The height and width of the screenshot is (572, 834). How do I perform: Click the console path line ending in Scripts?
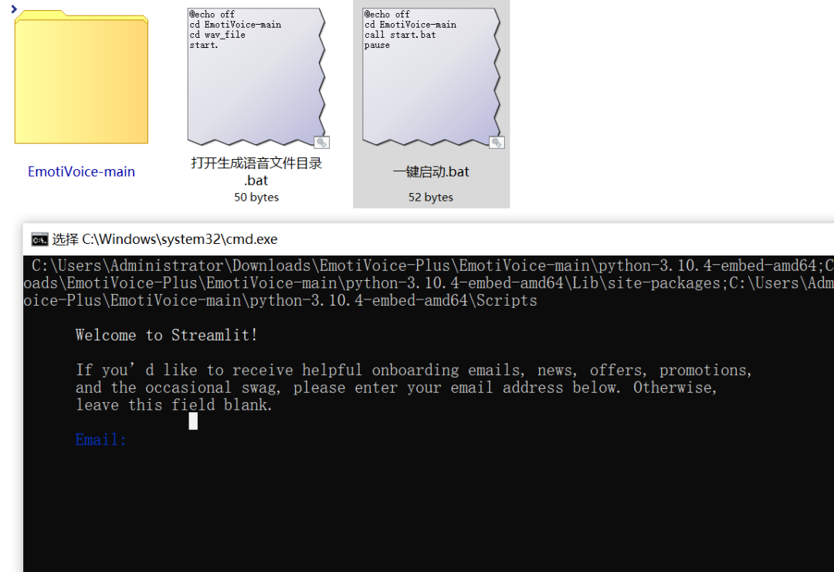coord(280,300)
